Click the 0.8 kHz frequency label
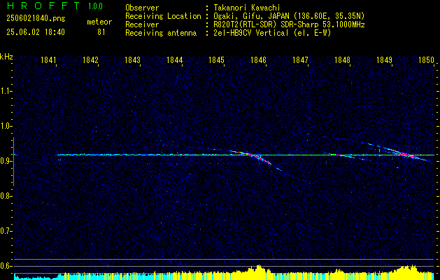 point(6,196)
